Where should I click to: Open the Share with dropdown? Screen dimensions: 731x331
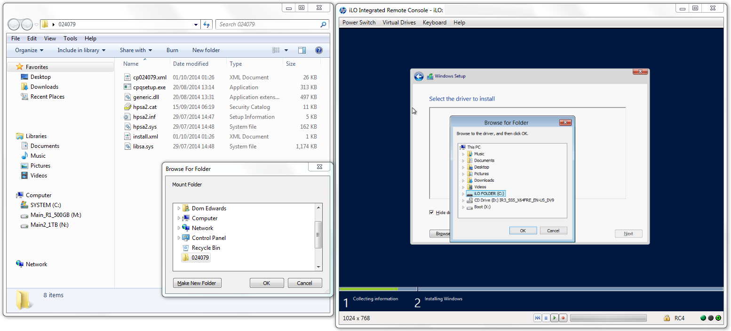point(136,50)
